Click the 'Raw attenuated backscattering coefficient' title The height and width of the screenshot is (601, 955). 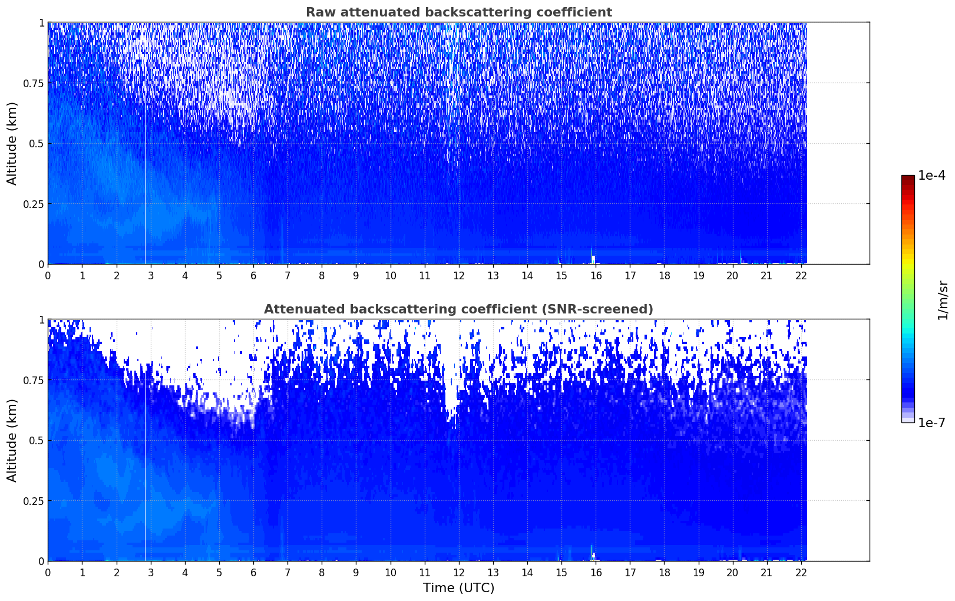(x=458, y=12)
